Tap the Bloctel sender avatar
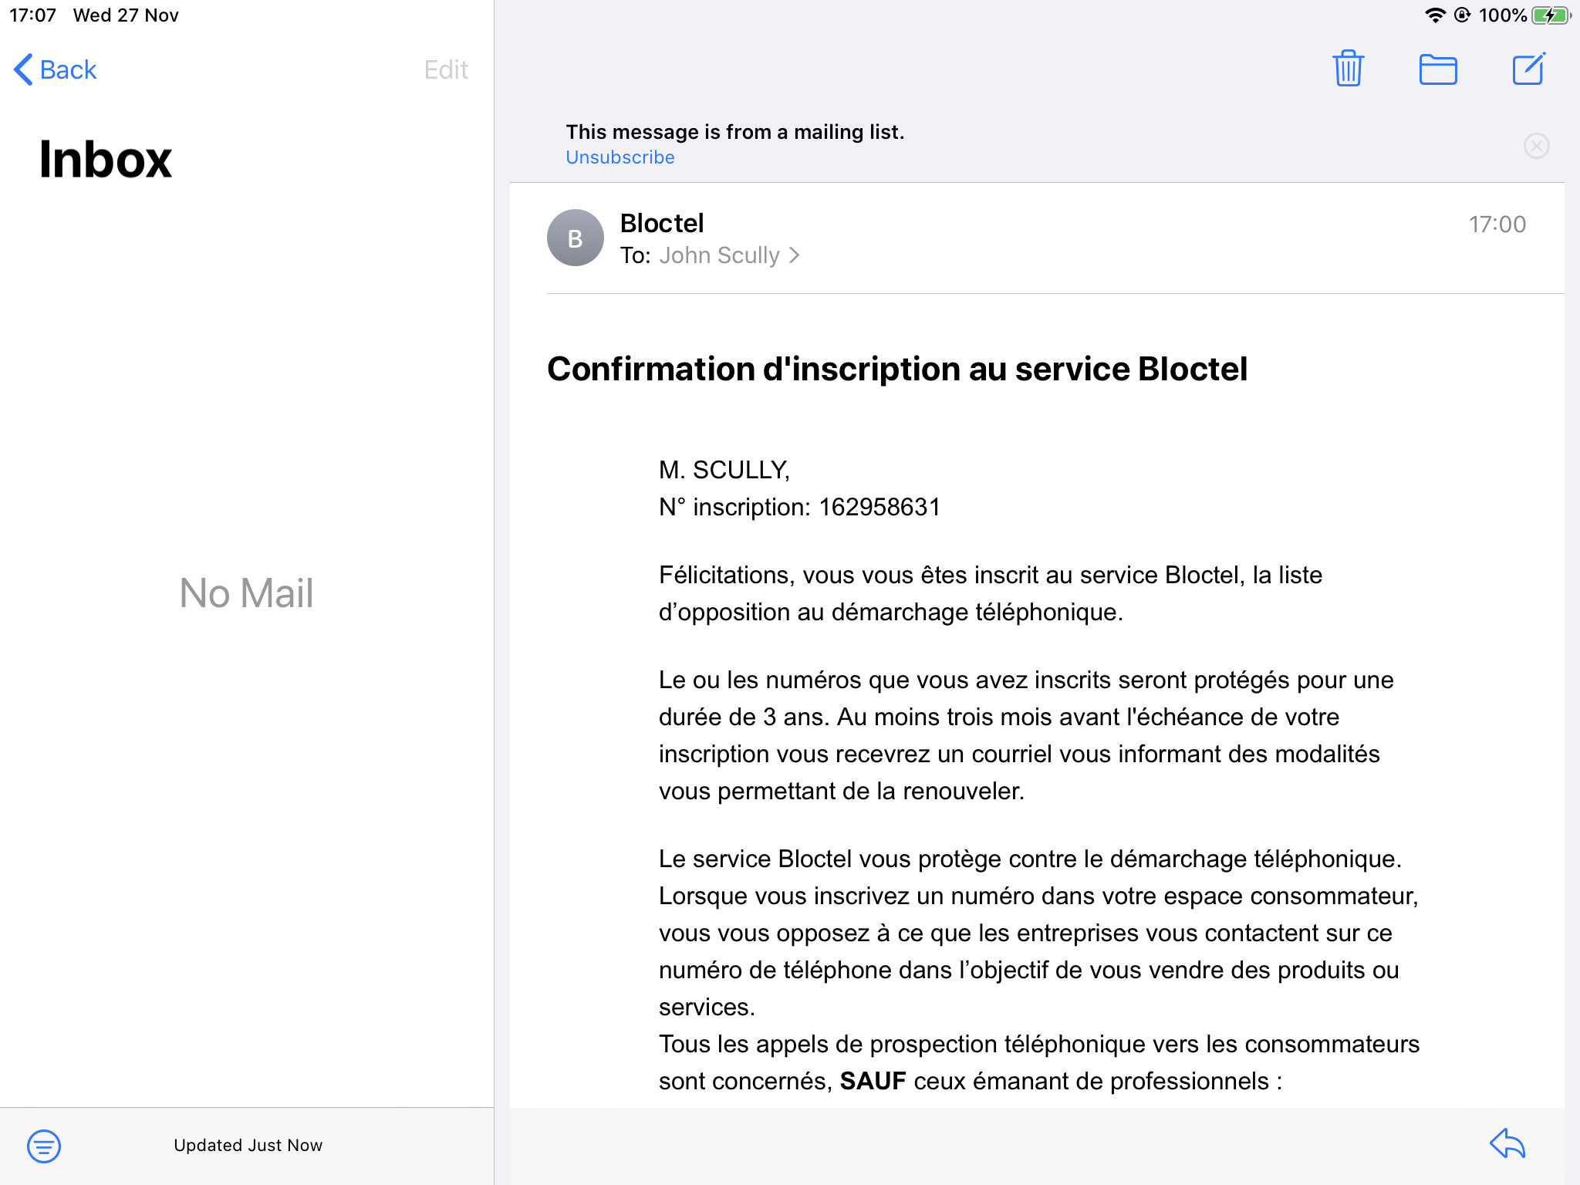The height and width of the screenshot is (1185, 1580). point(575,238)
